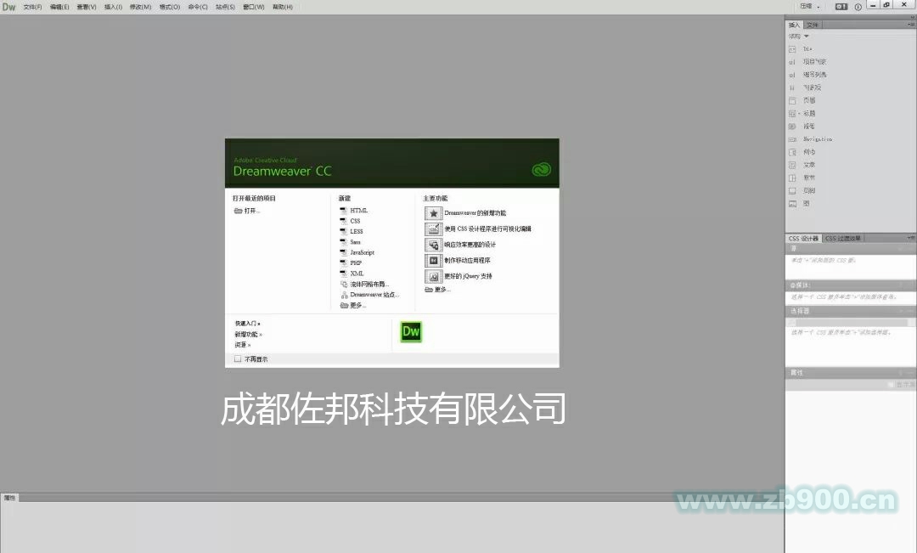Click the 制作移动应用程序 feature icon
917x553 pixels.
point(433,260)
